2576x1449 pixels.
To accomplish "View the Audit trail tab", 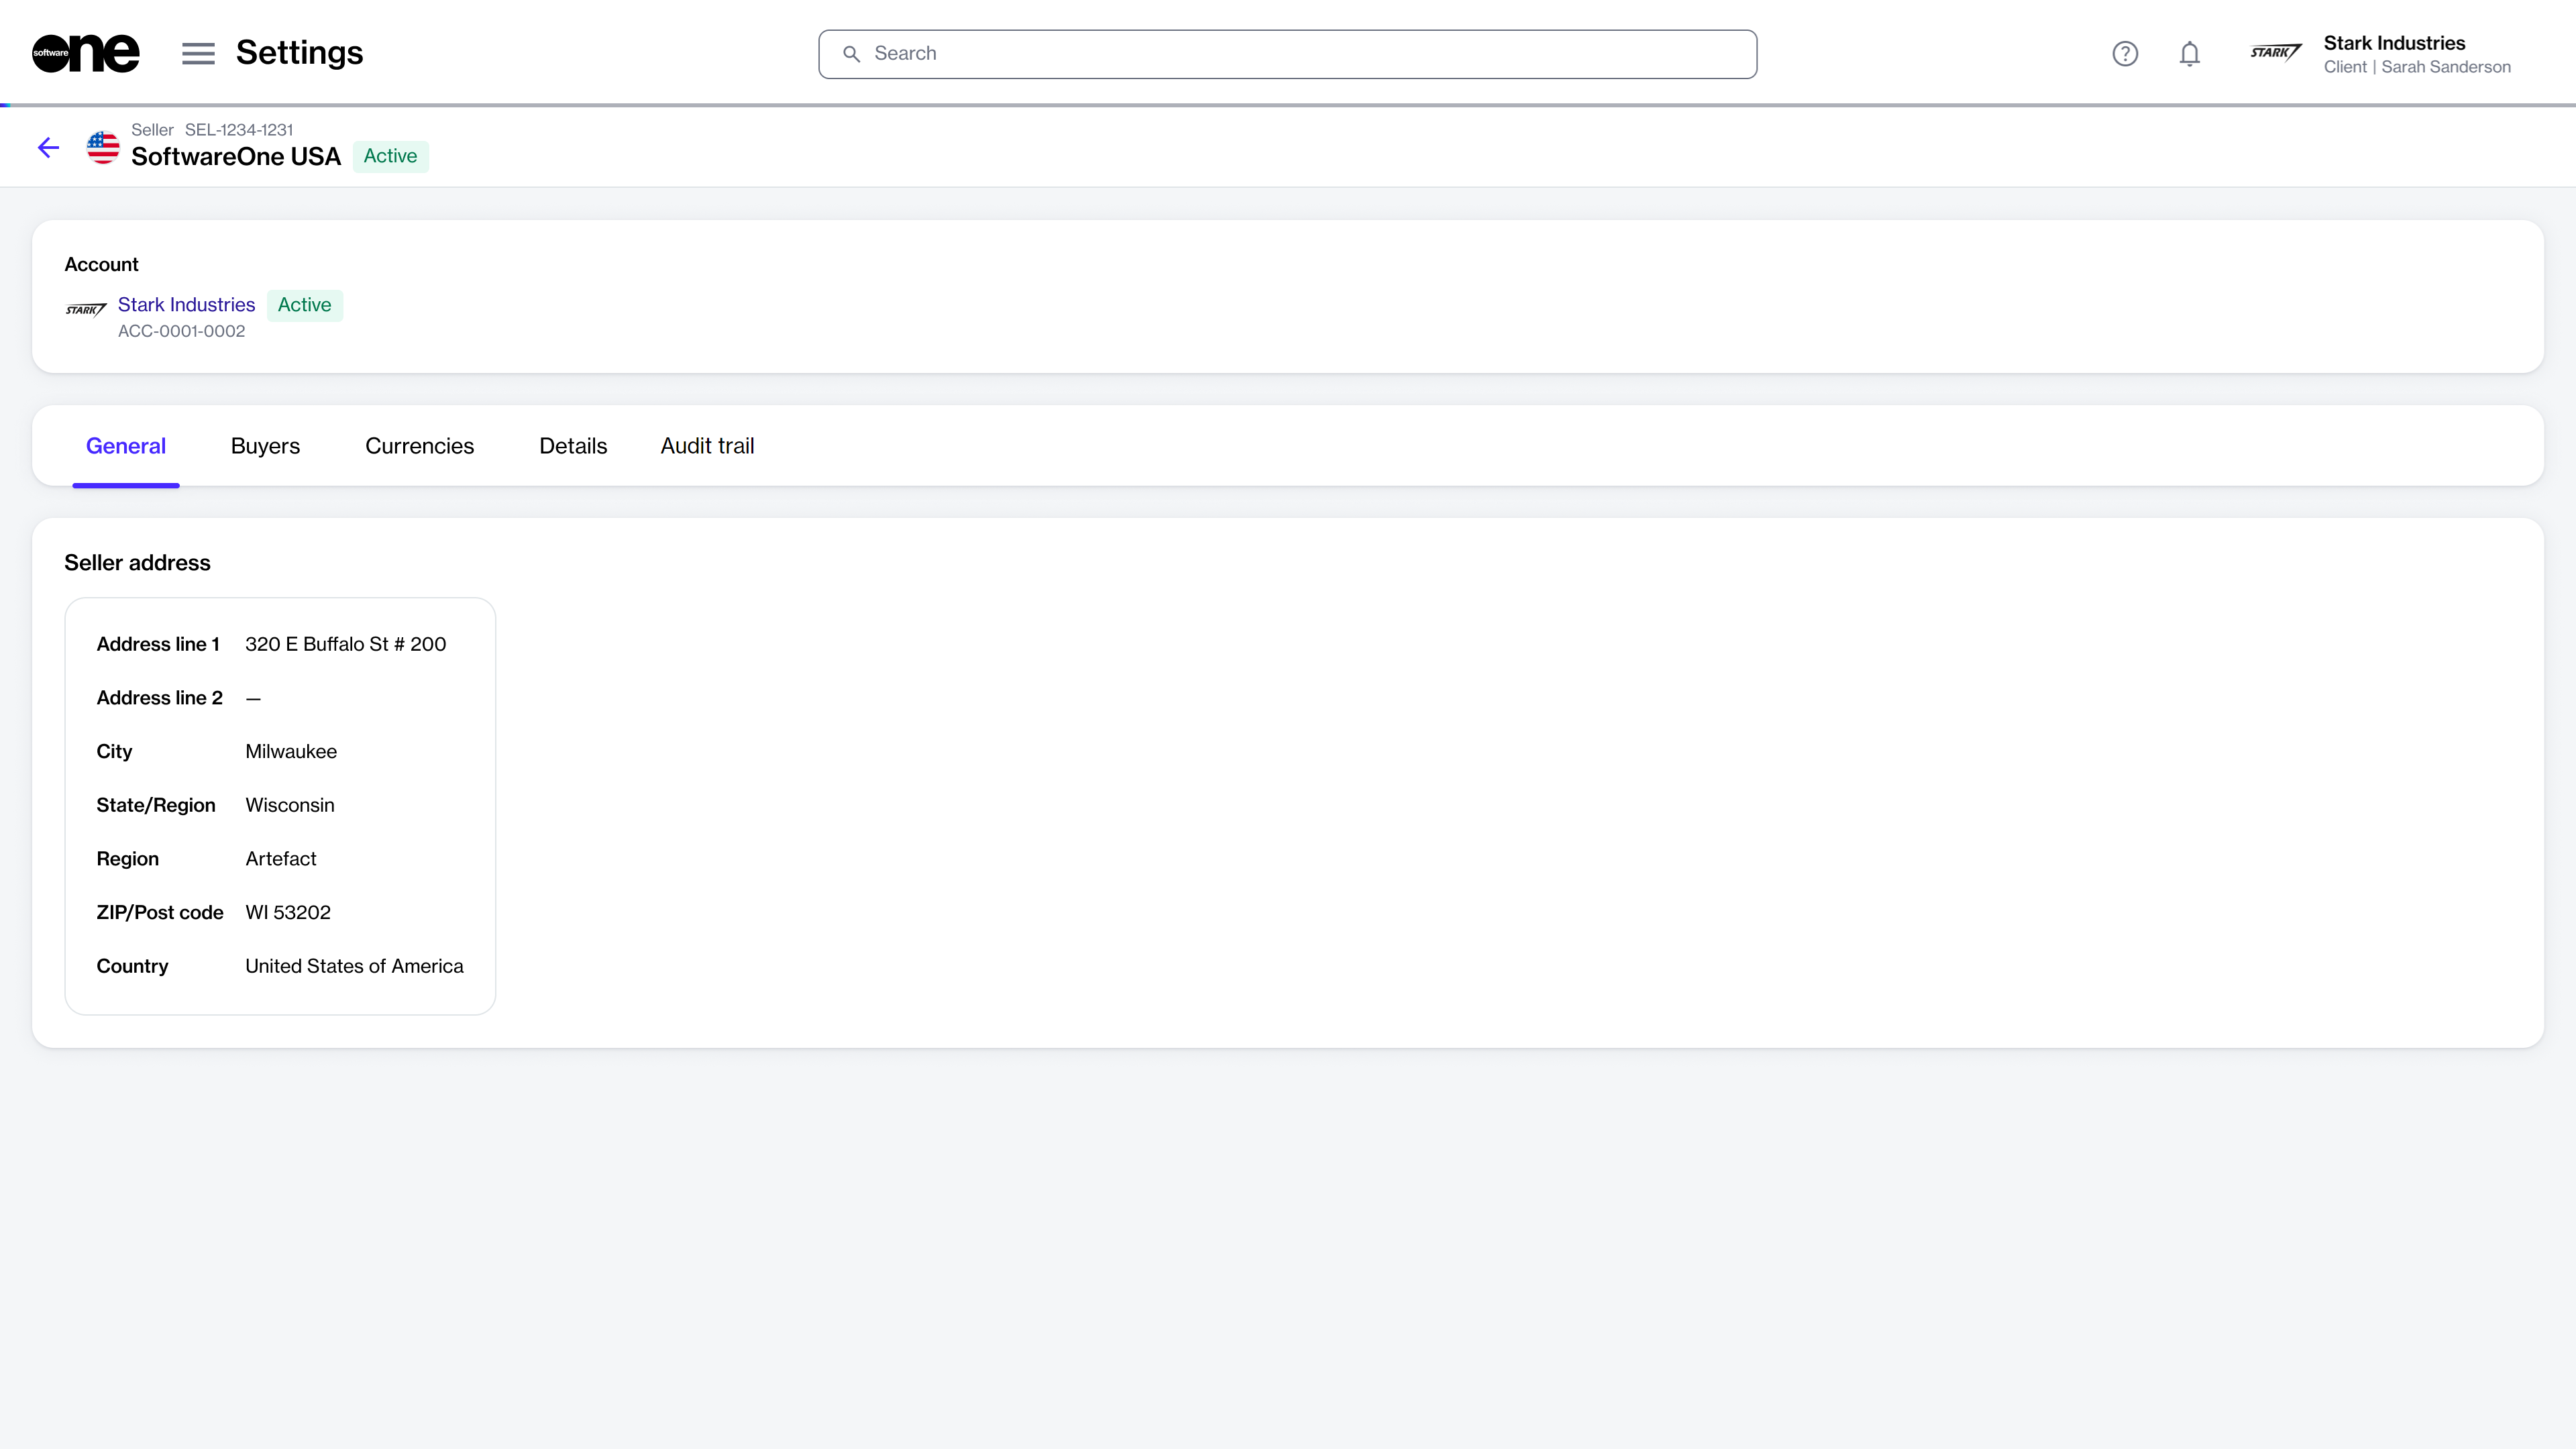I will tap(707, 446).
